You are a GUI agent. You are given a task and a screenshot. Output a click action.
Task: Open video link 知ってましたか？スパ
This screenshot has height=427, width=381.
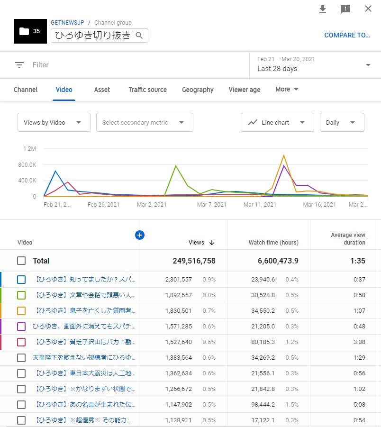84,280
